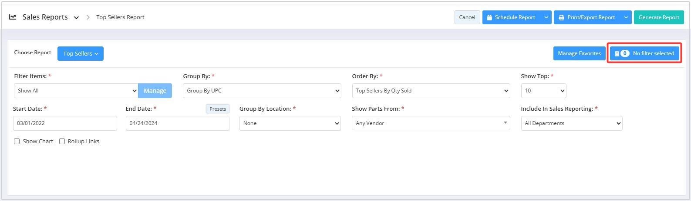
Task: Open the Show Top count dropdown
Action: click(543, 91)
